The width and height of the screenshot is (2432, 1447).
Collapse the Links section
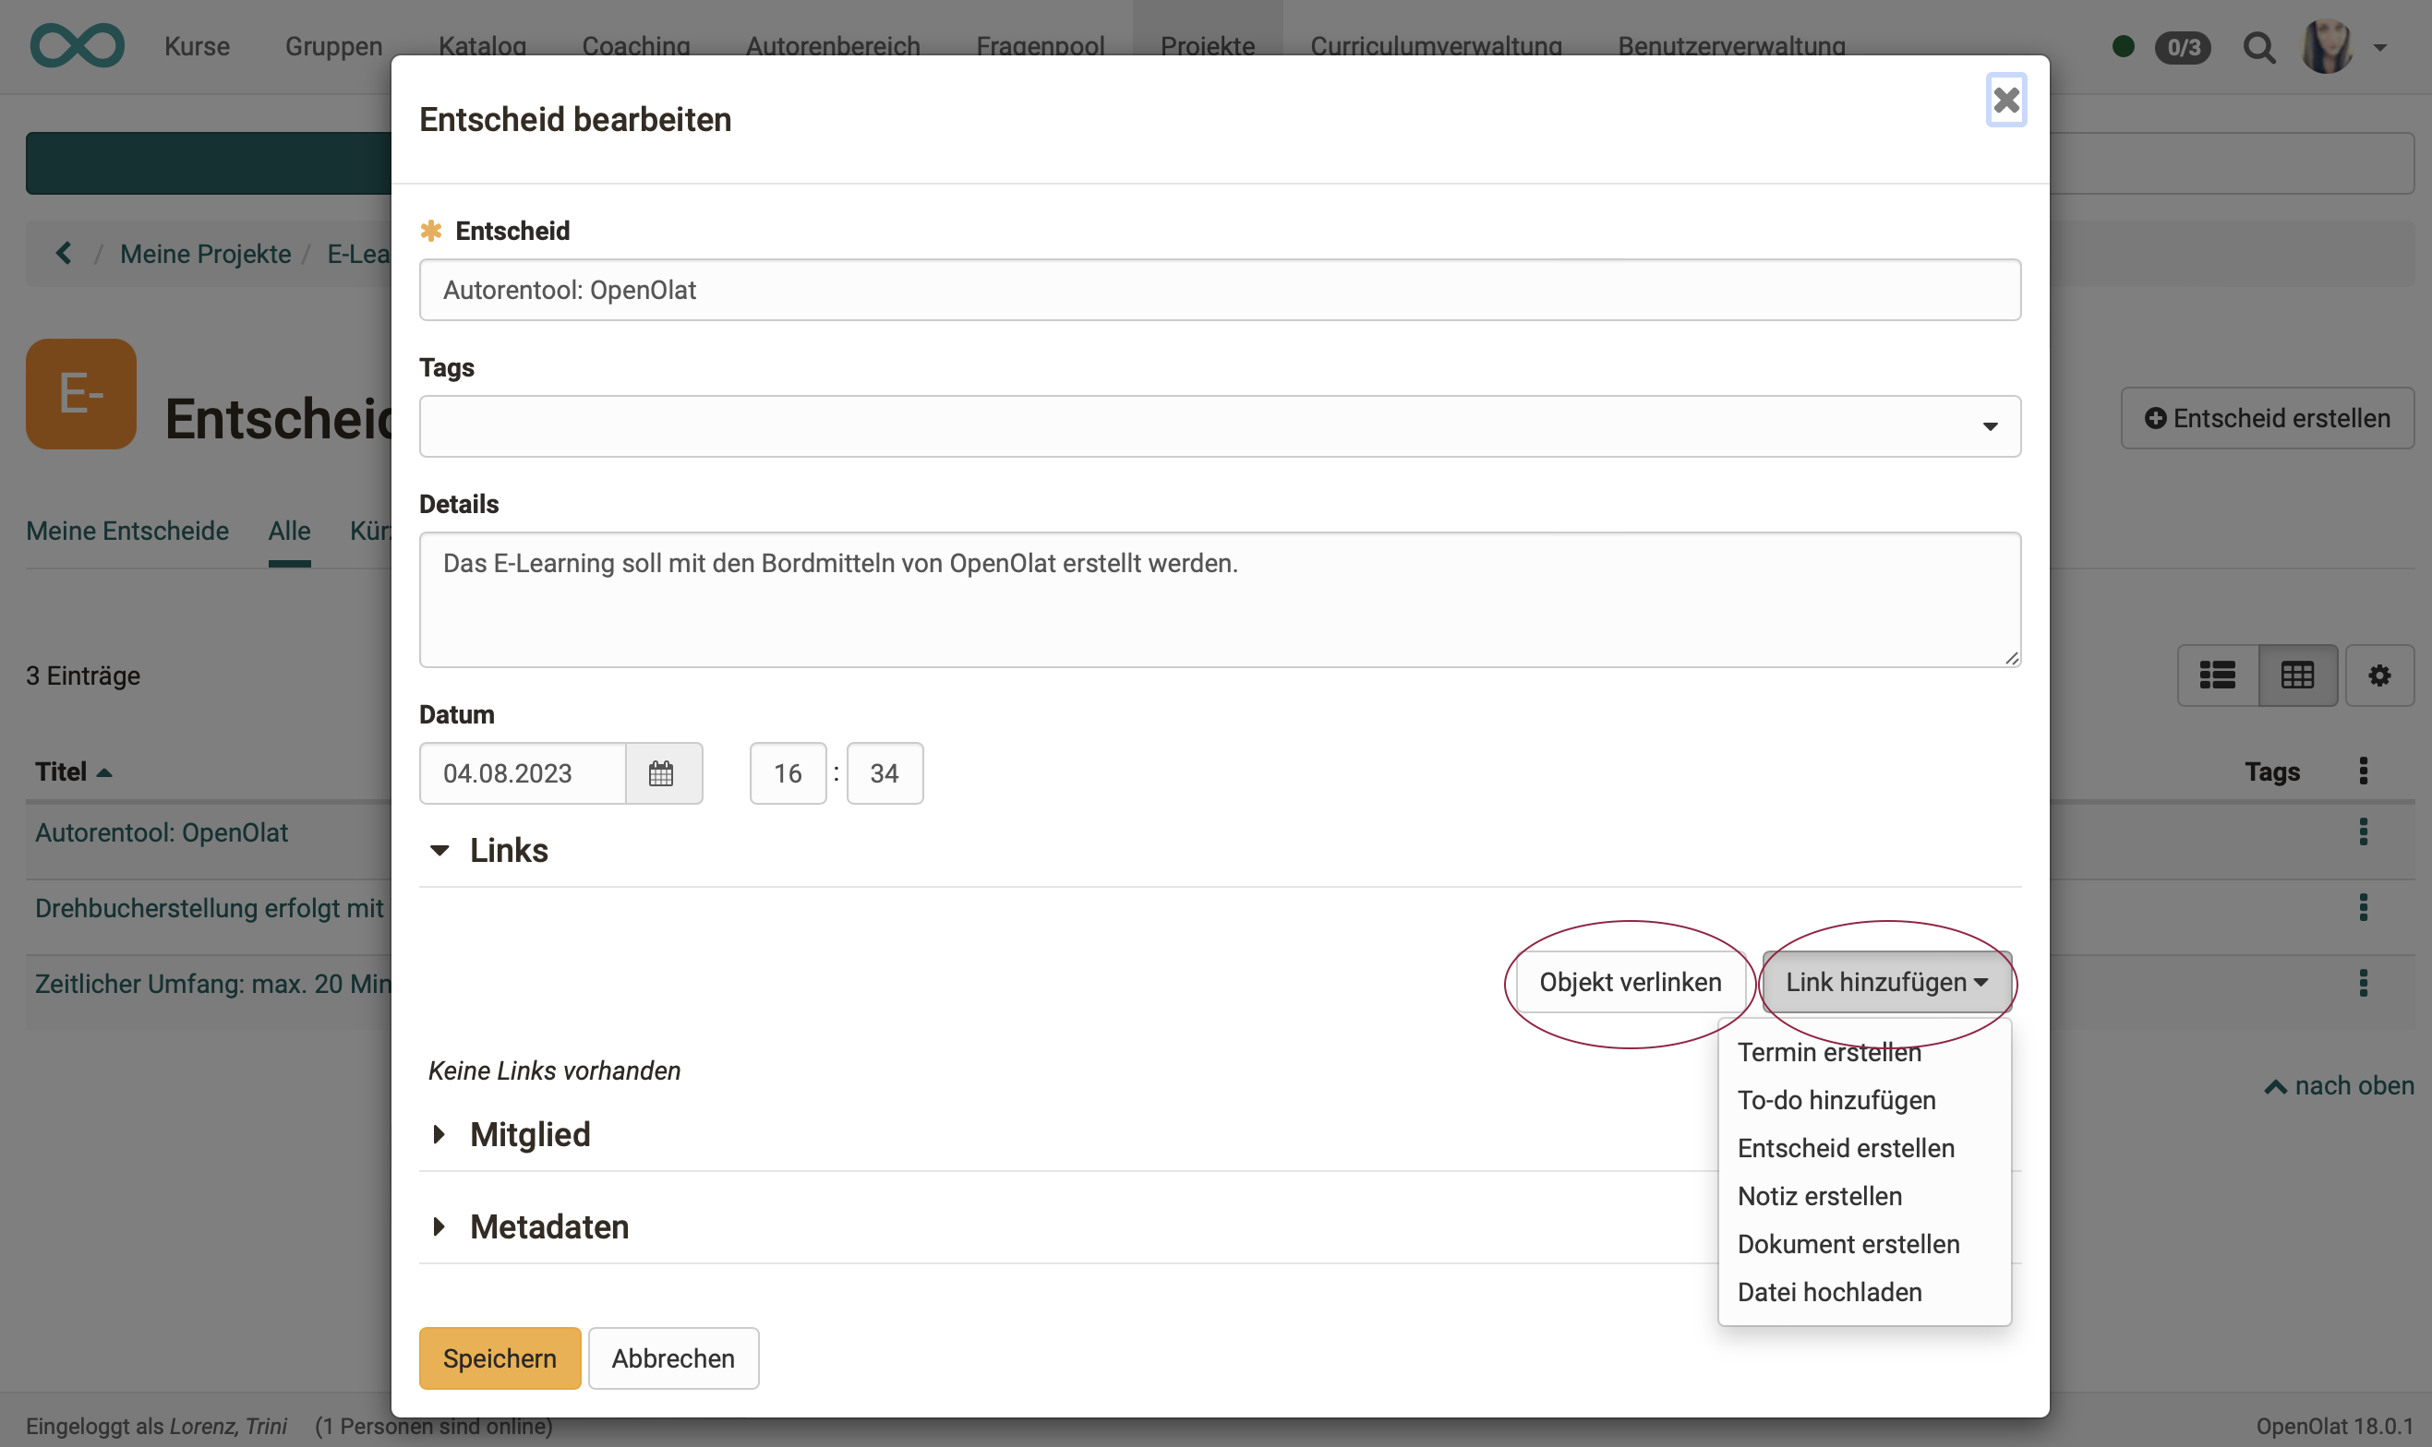[440, 850]
